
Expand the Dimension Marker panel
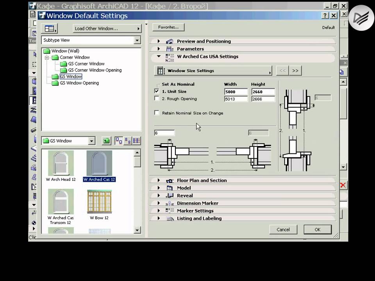click(159, 203)
